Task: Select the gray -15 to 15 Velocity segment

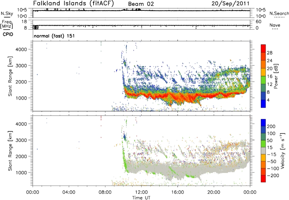Action: pos(263,151)
